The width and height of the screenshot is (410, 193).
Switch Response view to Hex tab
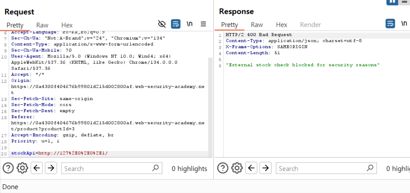point(282,25)
